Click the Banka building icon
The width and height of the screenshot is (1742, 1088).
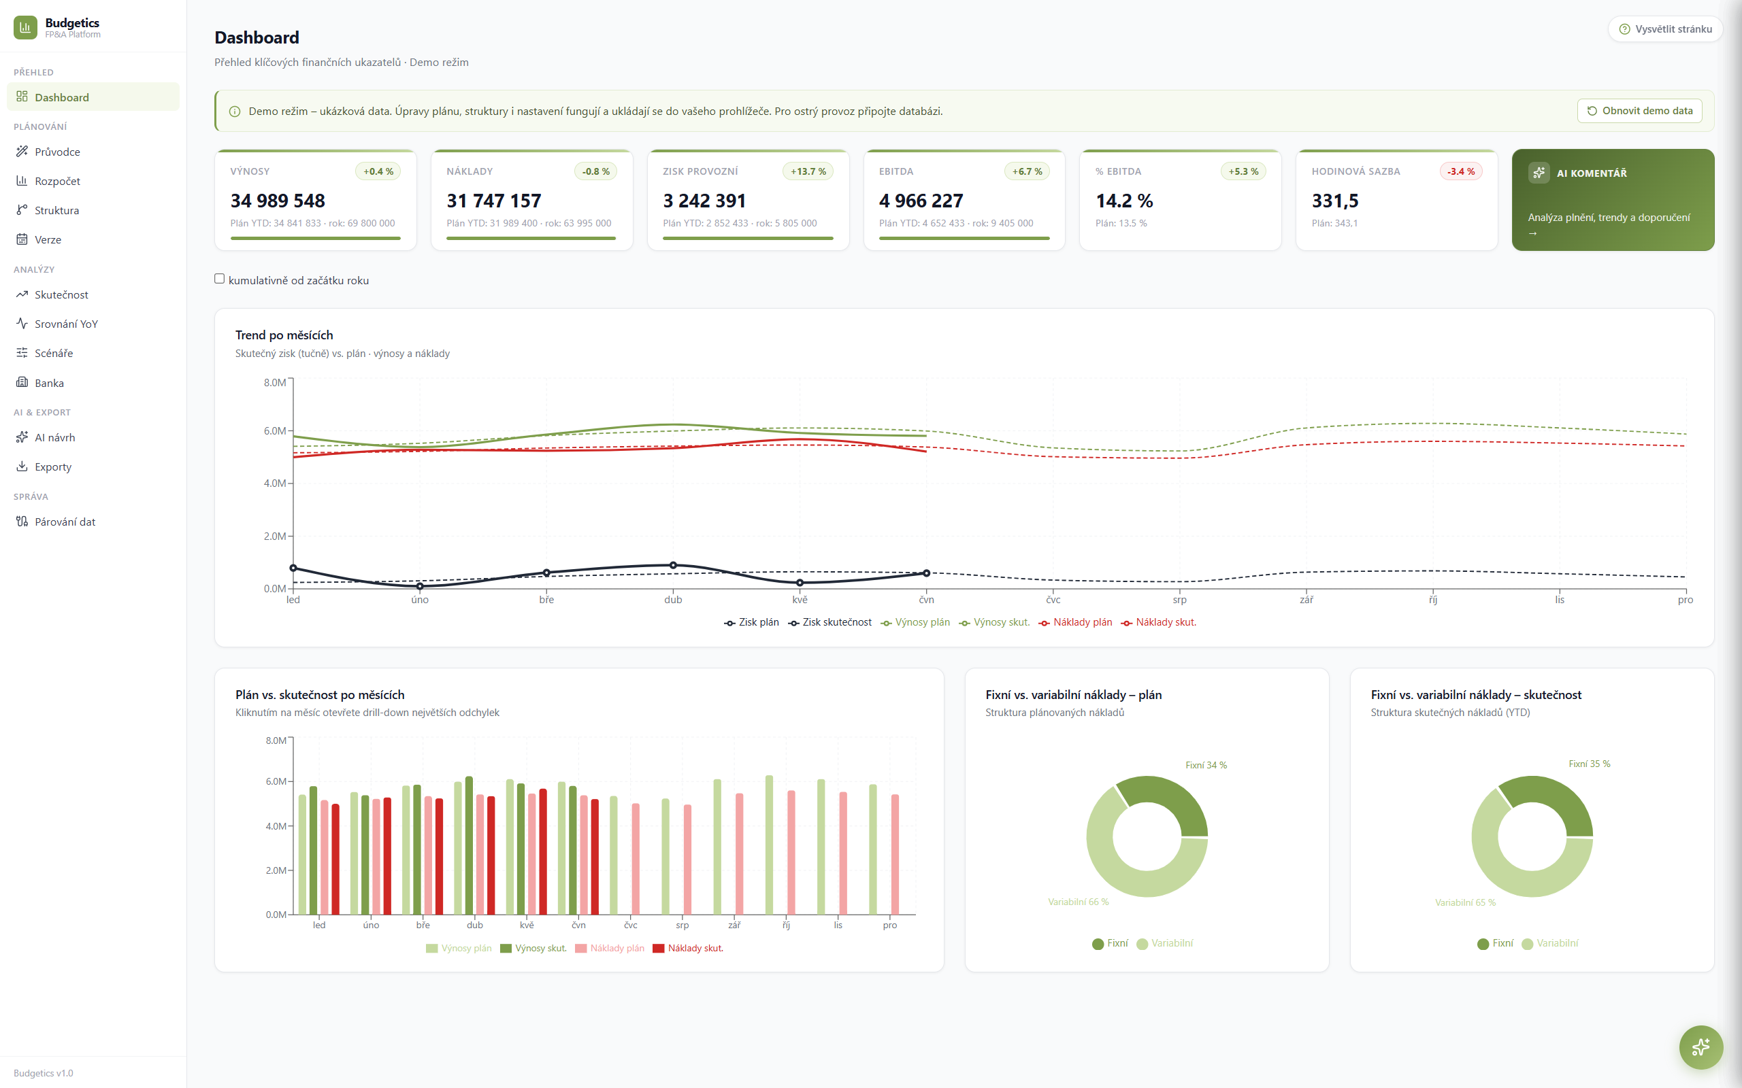point(22,382)
